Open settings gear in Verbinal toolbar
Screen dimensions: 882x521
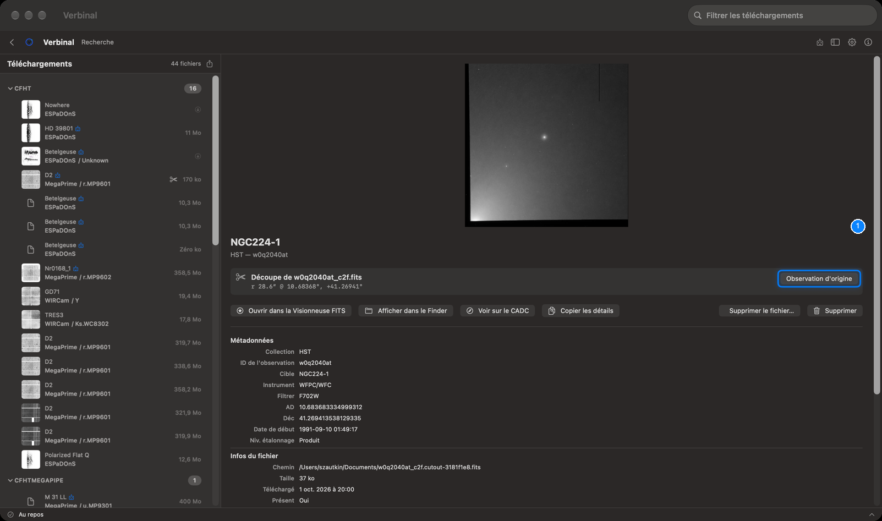[x=852, y=42]
